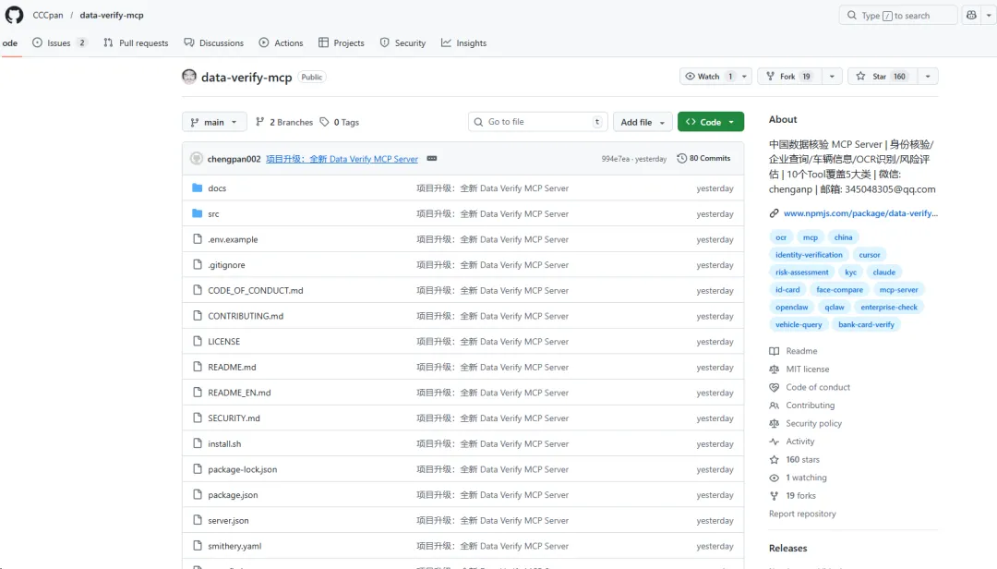Open the src folder
Image resolution: width=997 pixels, height=569 pixels.
coord(213,214)
